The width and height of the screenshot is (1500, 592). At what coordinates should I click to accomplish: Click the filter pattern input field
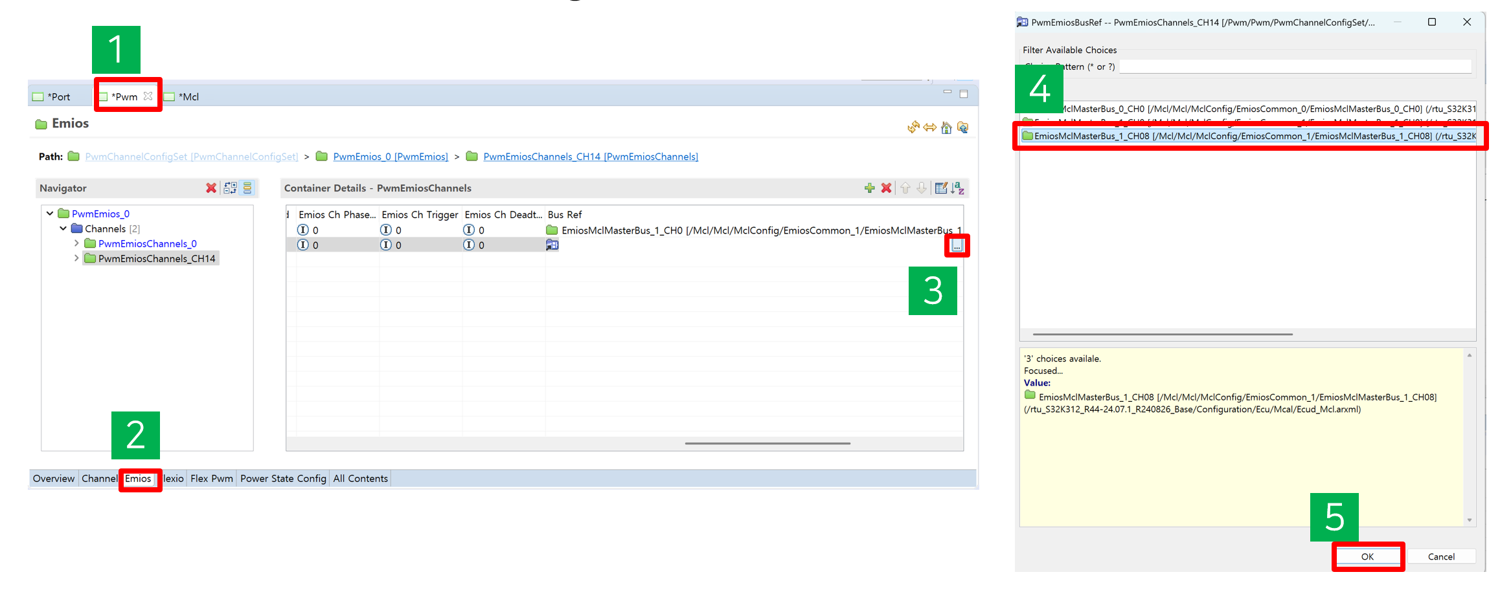point(1294,67)
